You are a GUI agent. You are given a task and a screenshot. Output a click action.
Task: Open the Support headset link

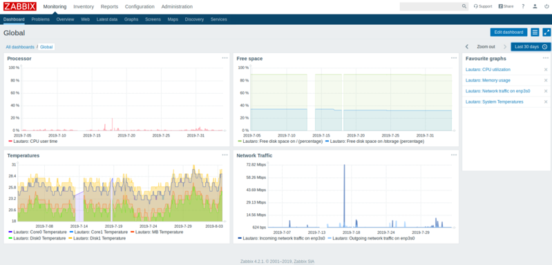point(483,6)
